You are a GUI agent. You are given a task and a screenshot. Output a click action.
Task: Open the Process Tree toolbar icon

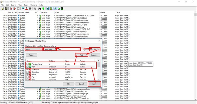point(35,9)
